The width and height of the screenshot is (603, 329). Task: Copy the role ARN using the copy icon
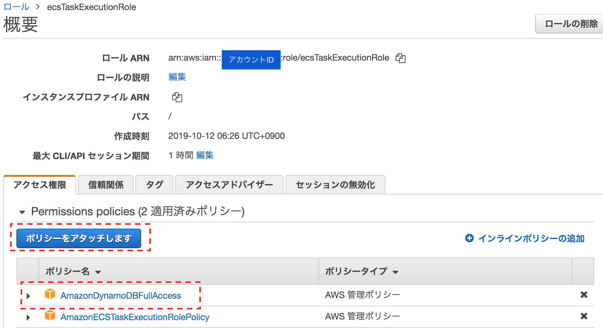[401, 58]
